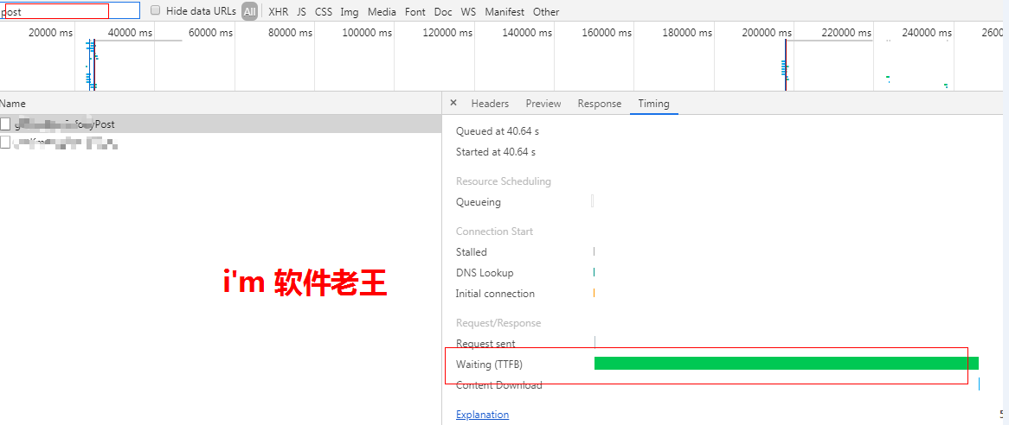Switch to the Timing tab
Image resolution: width=1009 pixels, height=425 pixels.
[x=654, y=104]
